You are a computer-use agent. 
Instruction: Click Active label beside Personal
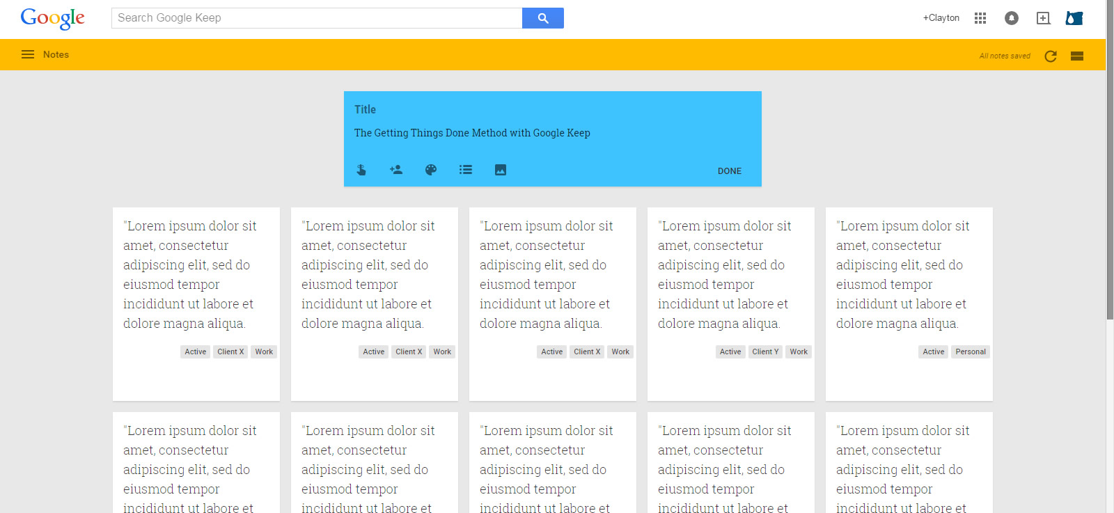click(934, 352)
